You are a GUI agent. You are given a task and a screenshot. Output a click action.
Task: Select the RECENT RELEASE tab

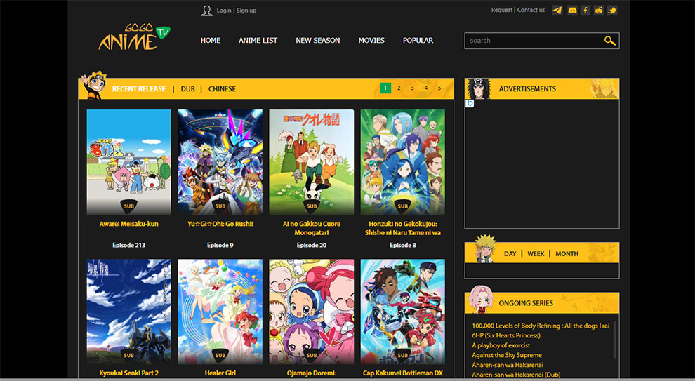click(x=139, y=89)
